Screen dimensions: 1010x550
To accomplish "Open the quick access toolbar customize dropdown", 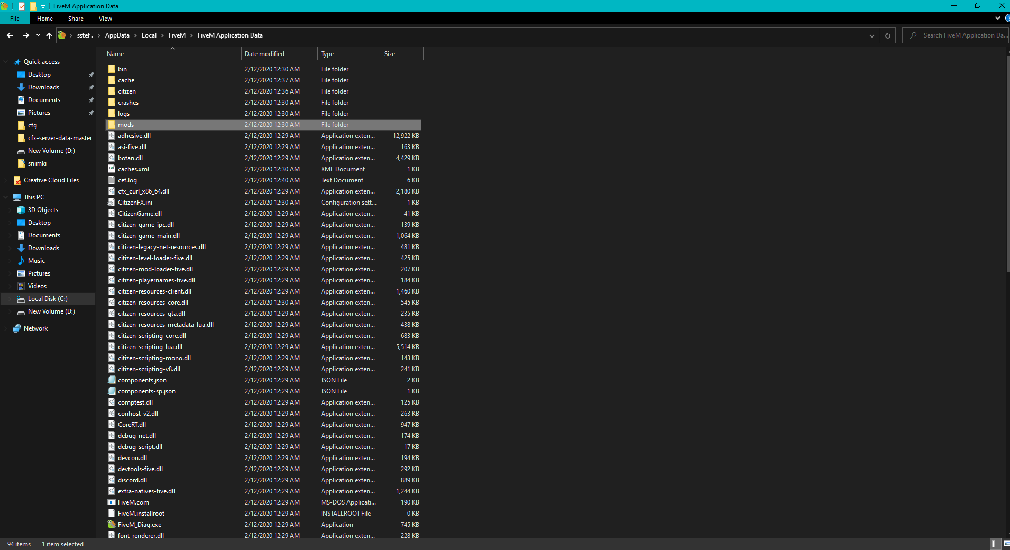I will [43, 6].
